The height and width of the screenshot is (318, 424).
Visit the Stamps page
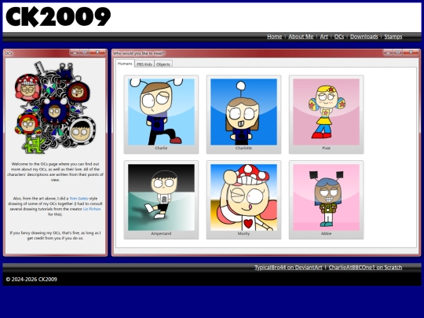point(393,36)
